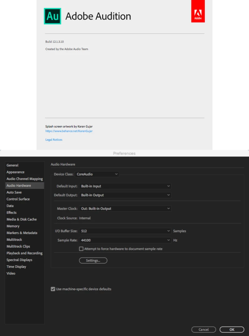Image resolution: width=249 pixels, height=336 pixels.
Task: Open the Device Class CoreAudio dropdown
Action: [x=97, y=174]
